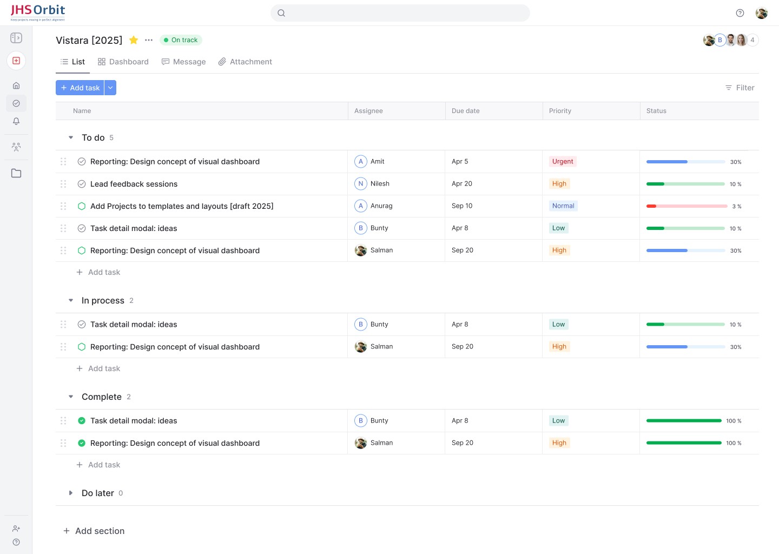
Task: Click the JHS Orbit logo
Action: 38,12
